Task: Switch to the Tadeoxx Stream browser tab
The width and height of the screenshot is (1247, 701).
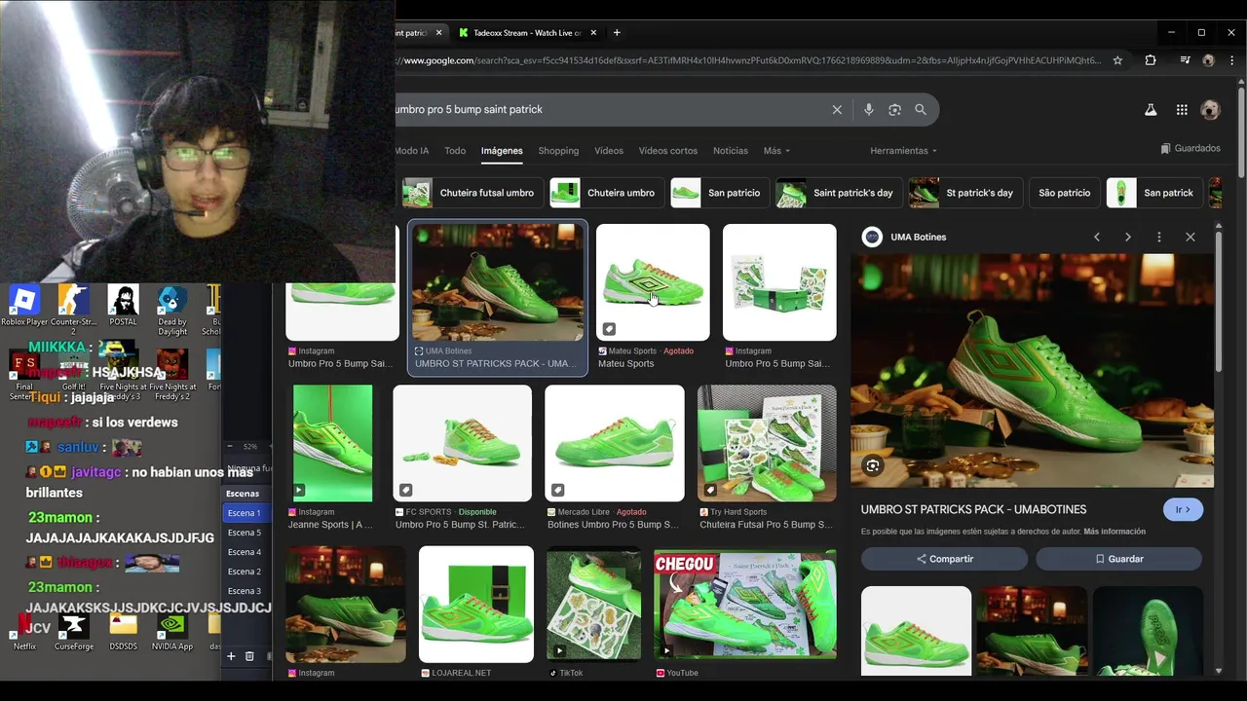Action: (x=526, y=33)
